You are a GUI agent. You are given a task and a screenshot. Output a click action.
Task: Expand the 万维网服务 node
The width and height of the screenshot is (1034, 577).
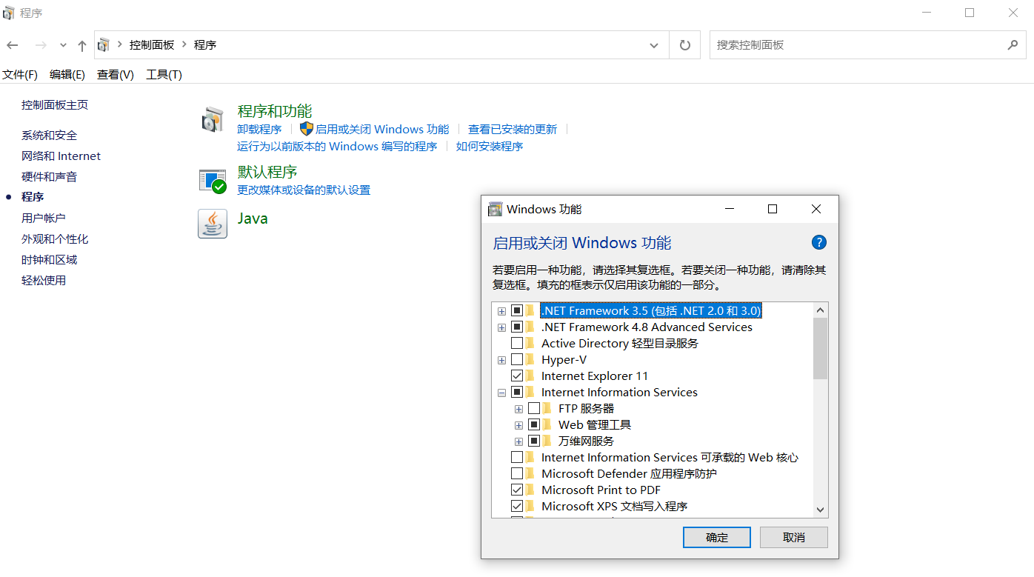point(519,441)
